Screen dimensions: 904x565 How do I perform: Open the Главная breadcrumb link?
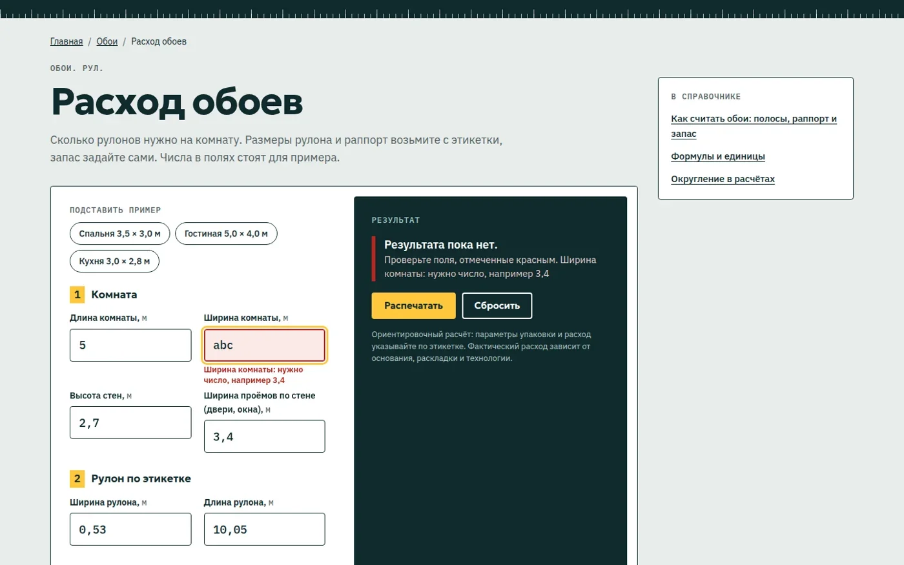[67, 41]
